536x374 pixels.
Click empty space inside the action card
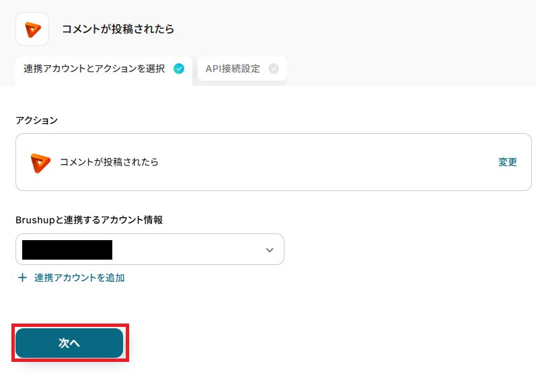coord(323,162)
